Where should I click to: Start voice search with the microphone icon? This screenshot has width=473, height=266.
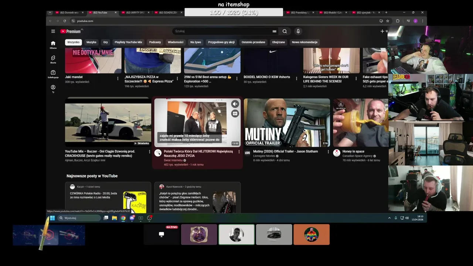pyautogui.click(x=298, y=31)
